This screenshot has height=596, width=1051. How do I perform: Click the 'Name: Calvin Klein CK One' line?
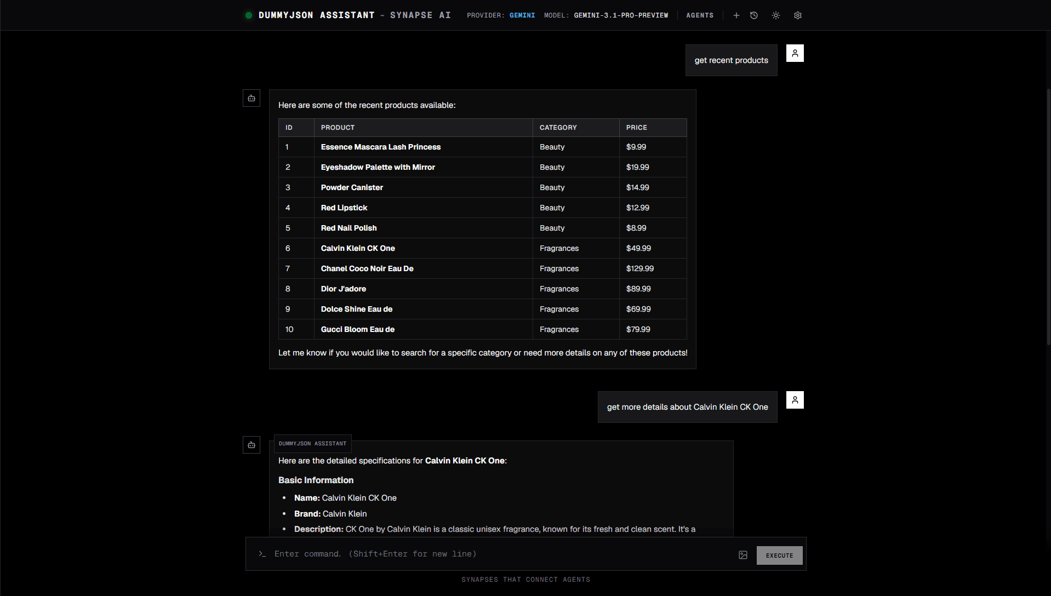(x=345, y=498)
